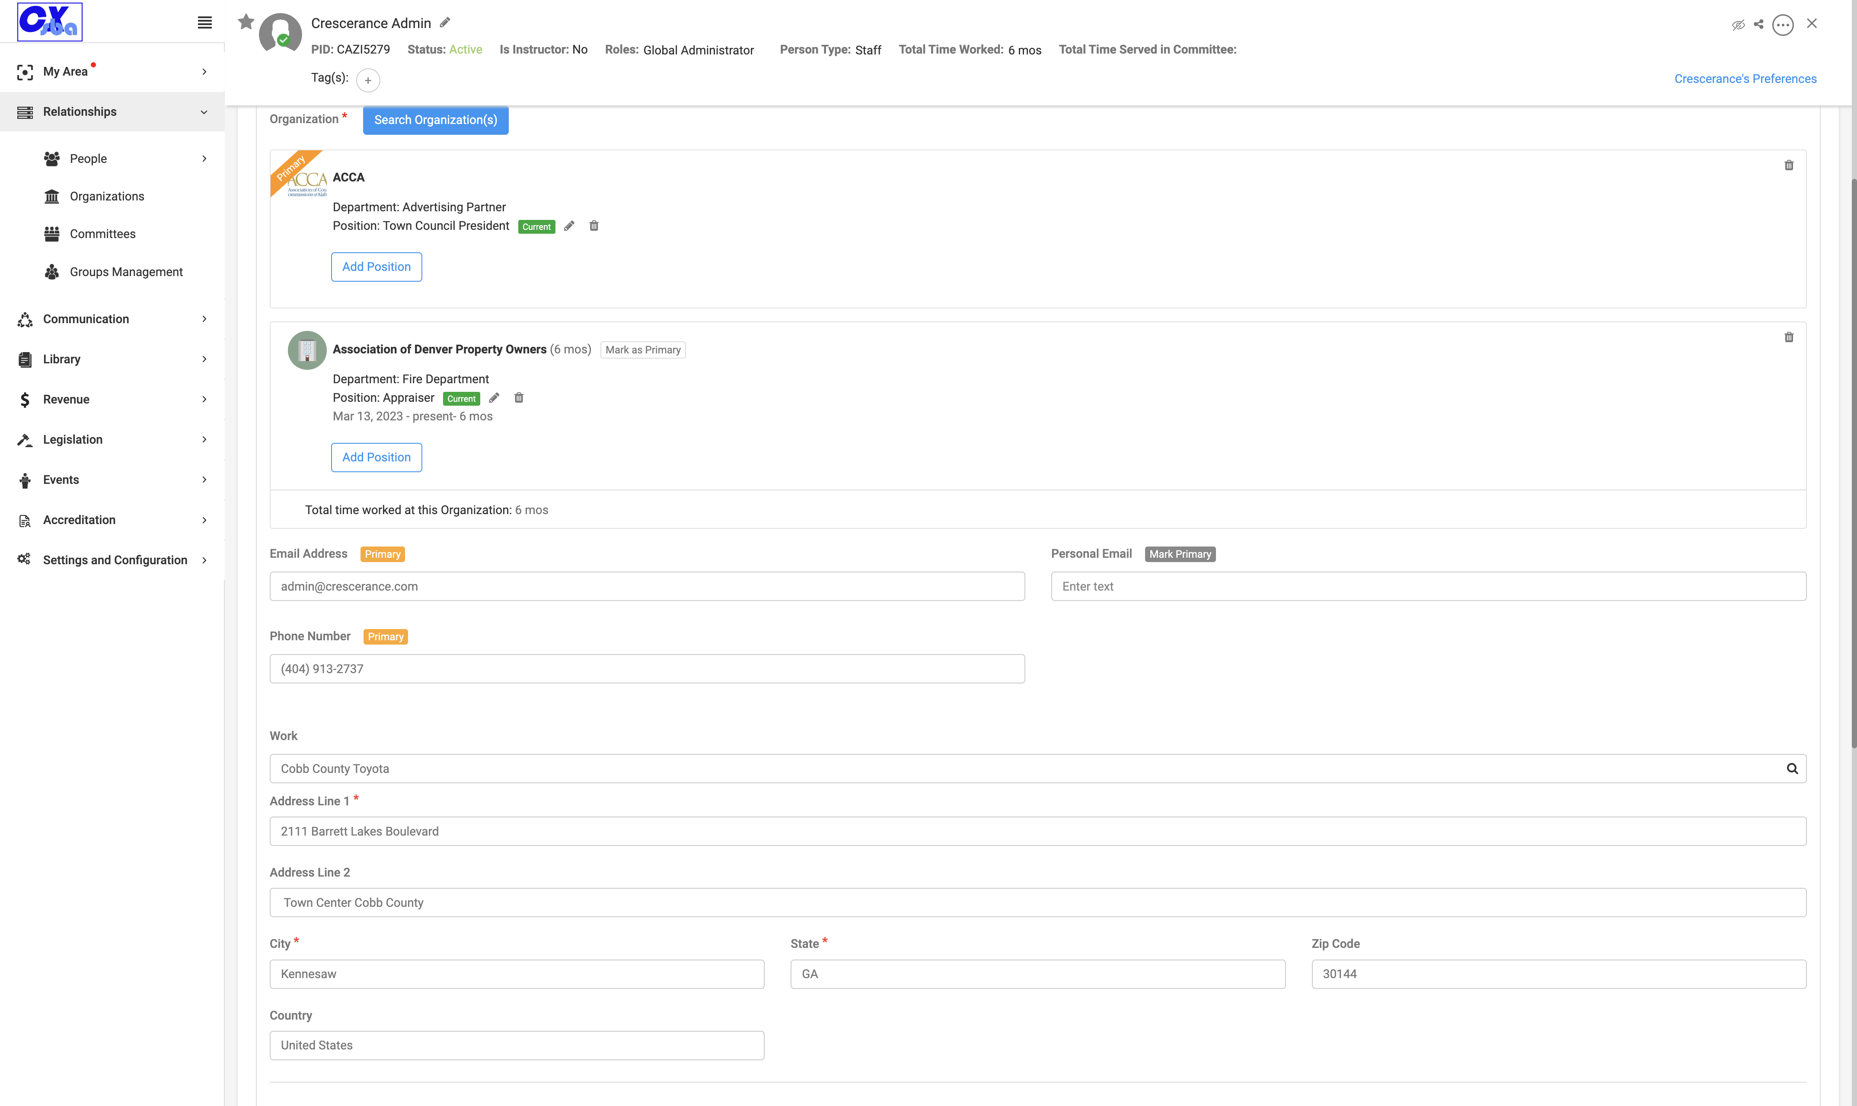Open Committees in sidebar
The height and width of the screenshot is (1106, 1857).
[103, 234]
